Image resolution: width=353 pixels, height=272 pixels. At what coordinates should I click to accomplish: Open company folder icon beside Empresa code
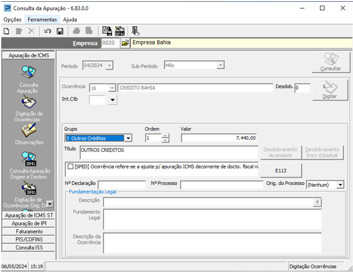125,43
